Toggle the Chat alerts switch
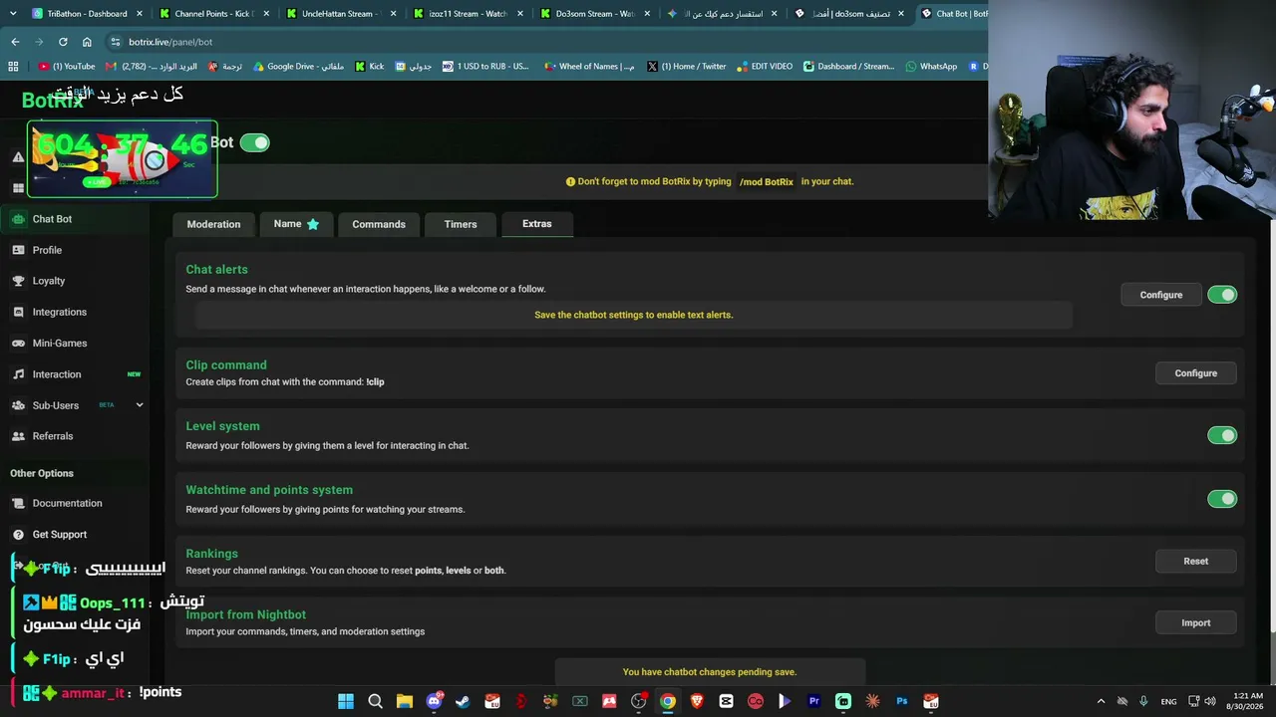 [1222, 295]
